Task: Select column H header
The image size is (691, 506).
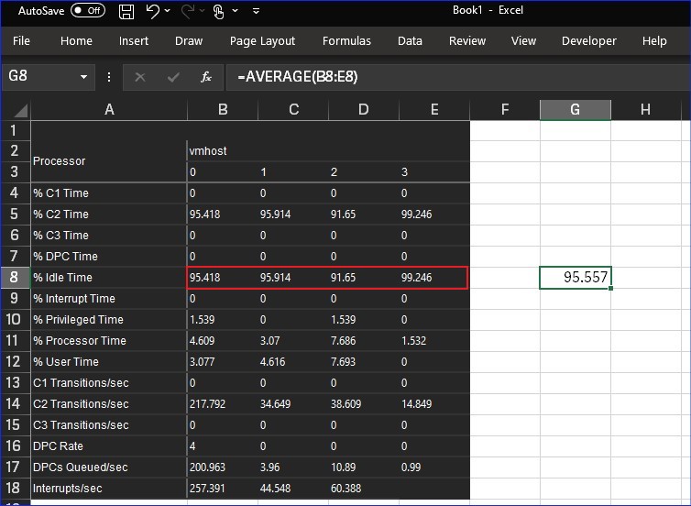Action: click(x=645, y=110)
